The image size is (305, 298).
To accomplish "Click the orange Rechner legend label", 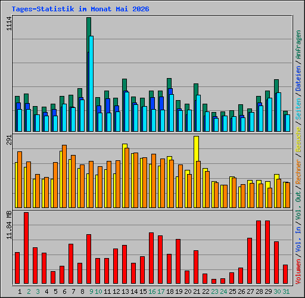I will pyautogui.click(x=298, y=172).
